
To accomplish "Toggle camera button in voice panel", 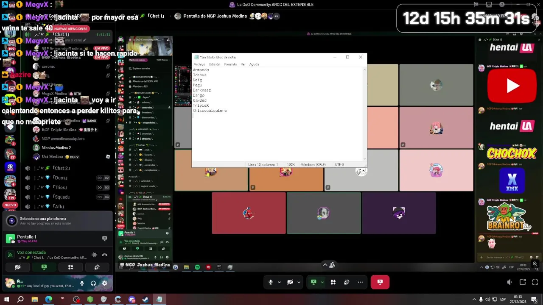I will point(17,267).
